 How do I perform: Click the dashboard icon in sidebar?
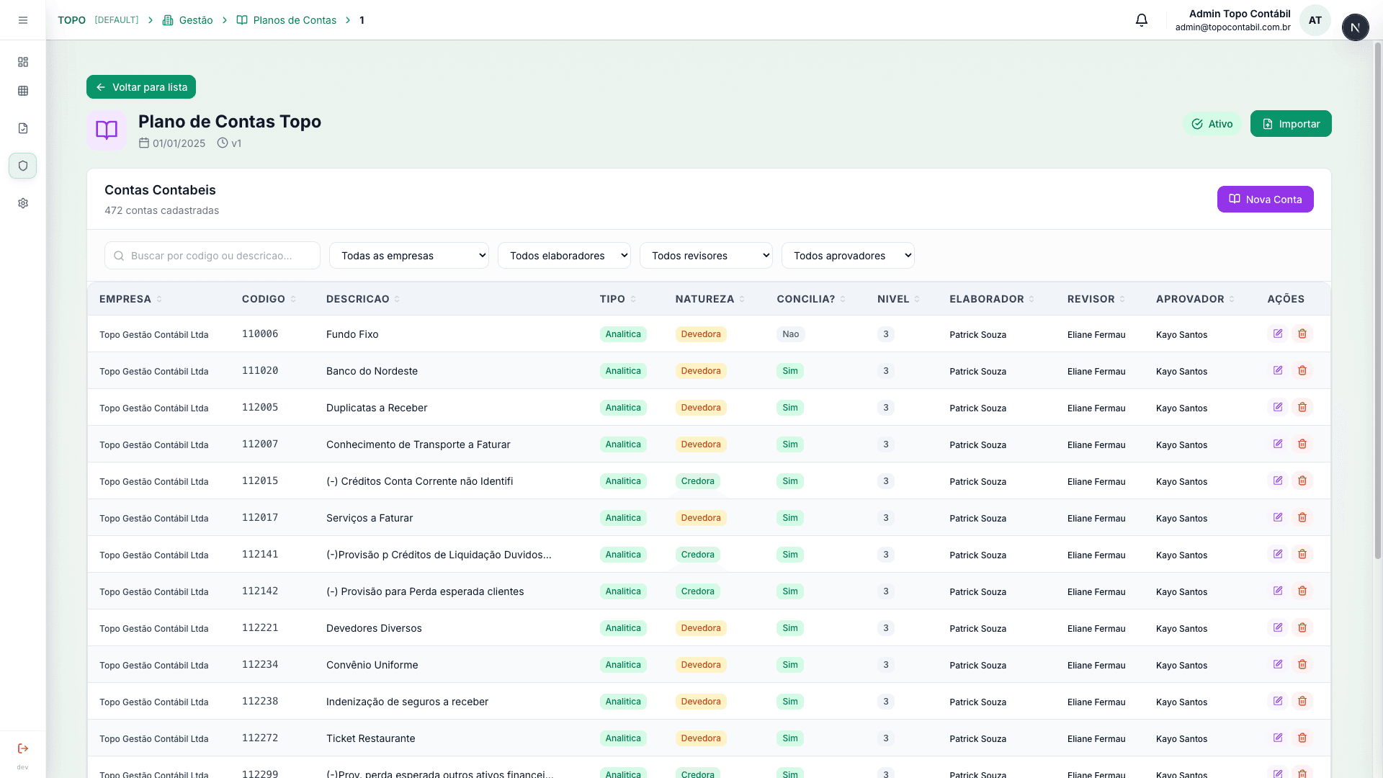pos(23,62)
